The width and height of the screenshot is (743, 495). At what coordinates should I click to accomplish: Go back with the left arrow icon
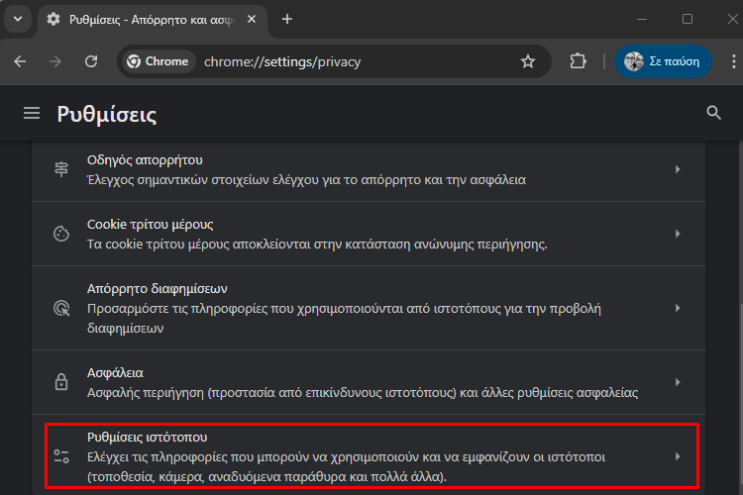(x=20, y=61)
